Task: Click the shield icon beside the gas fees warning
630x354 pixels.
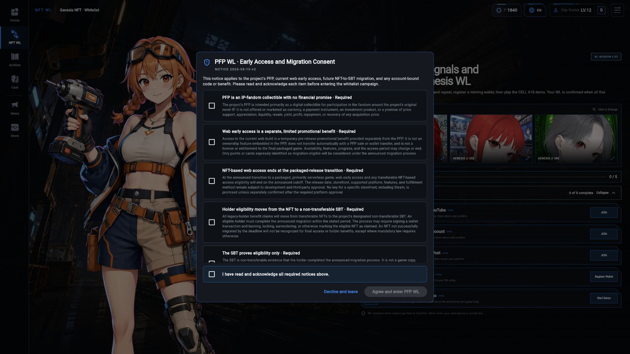Action: pos(363,313)
